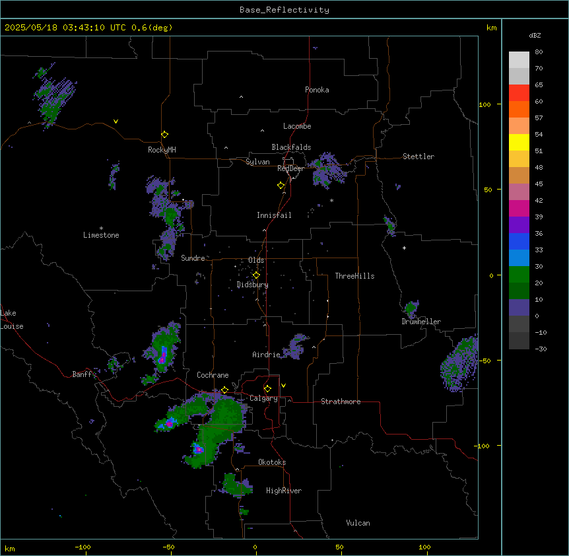Select the yellow 51-54 dBZ legend swatch
The image size is (569, 556).
click(x=519, y=142)
